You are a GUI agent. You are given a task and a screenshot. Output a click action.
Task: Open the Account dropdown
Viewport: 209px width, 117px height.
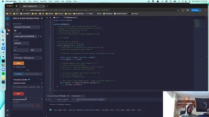[25, 36]
